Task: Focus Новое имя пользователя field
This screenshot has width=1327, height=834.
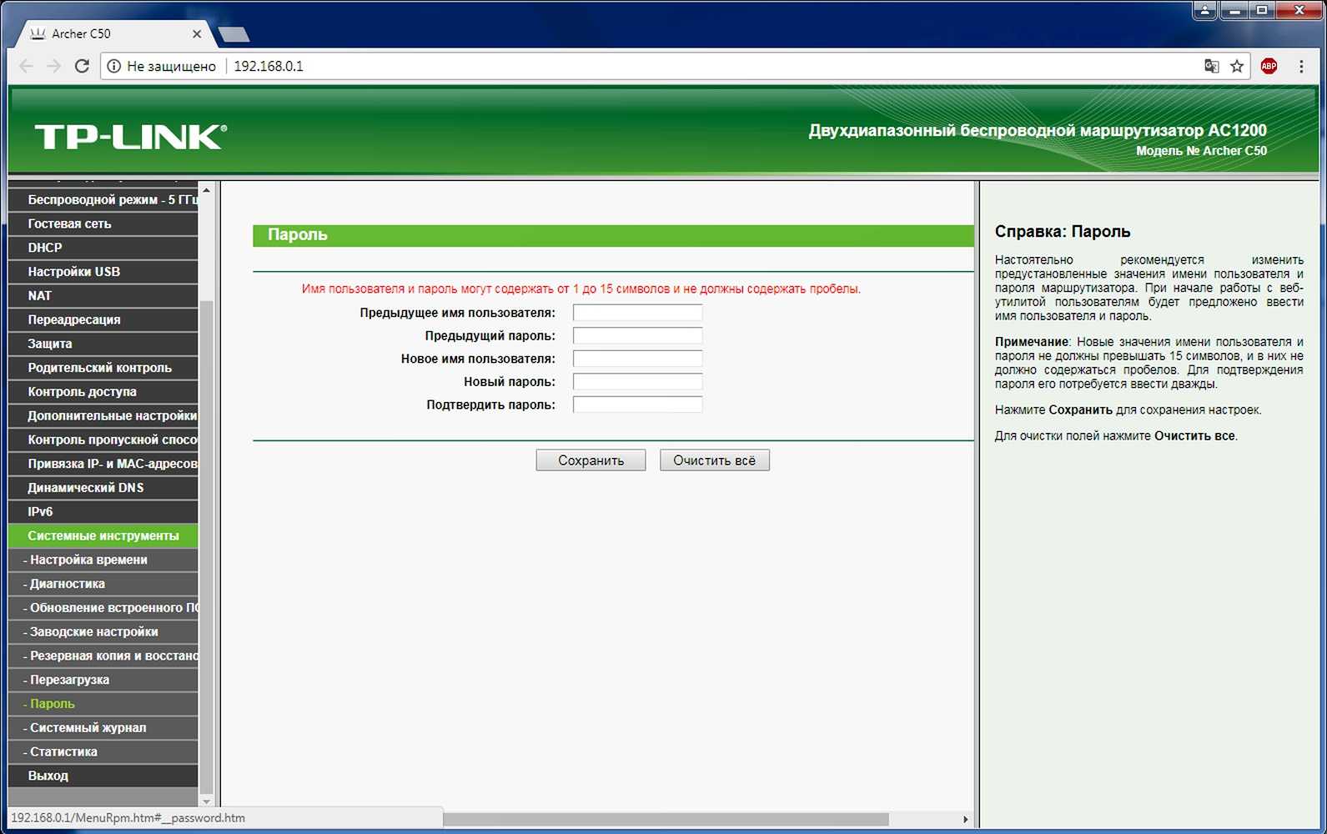Action: (637, 359)
